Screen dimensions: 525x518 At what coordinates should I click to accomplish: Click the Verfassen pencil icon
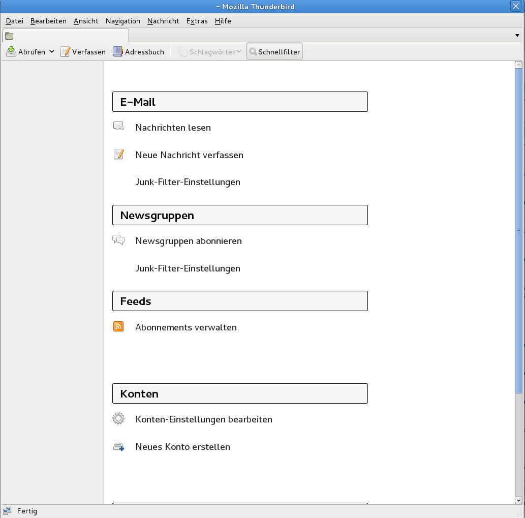65,51
